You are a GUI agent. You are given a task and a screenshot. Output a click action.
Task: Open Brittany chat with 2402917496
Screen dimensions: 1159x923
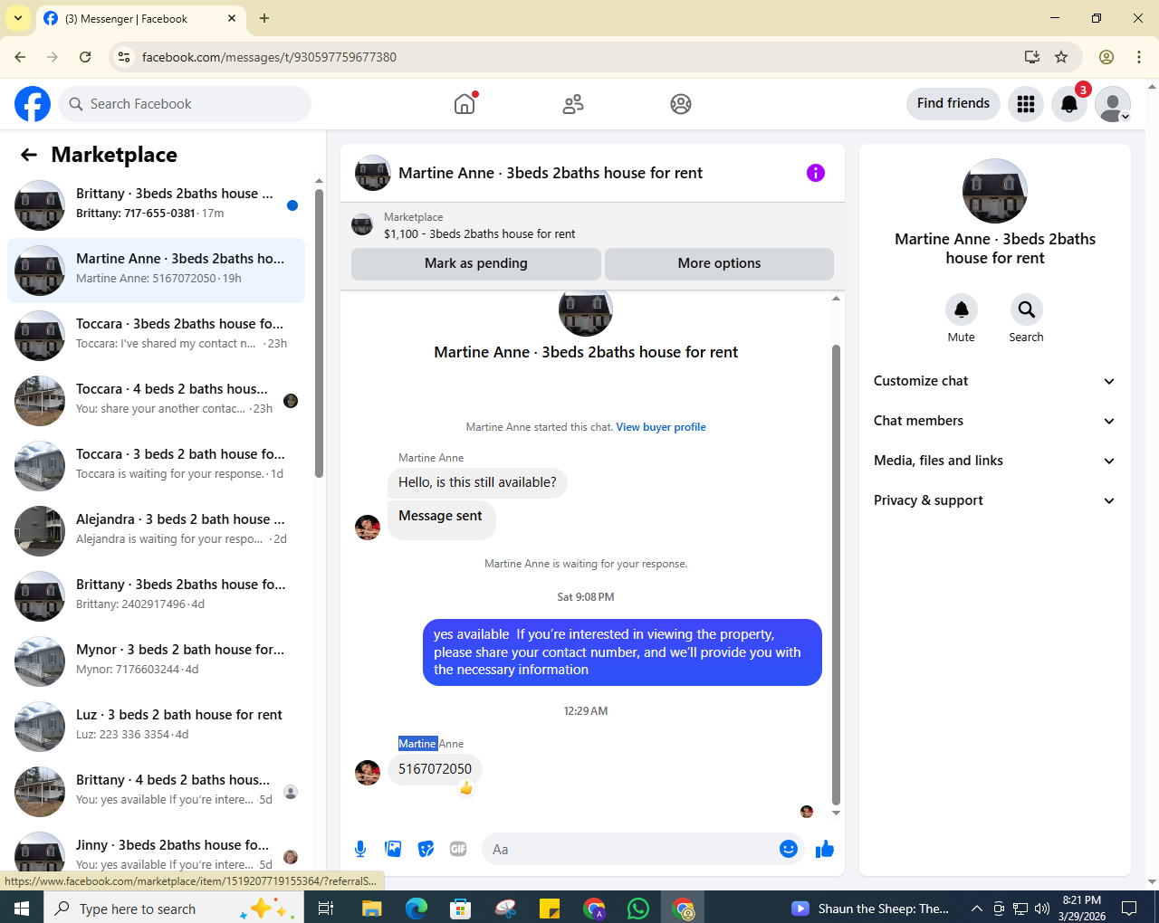(x=156, y=596)
